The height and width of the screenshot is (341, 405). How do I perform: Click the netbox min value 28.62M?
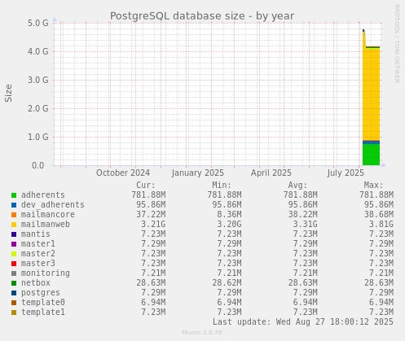(227, 283)
